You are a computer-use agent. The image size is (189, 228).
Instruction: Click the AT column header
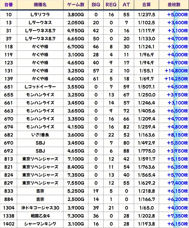[x=126, y=5]
